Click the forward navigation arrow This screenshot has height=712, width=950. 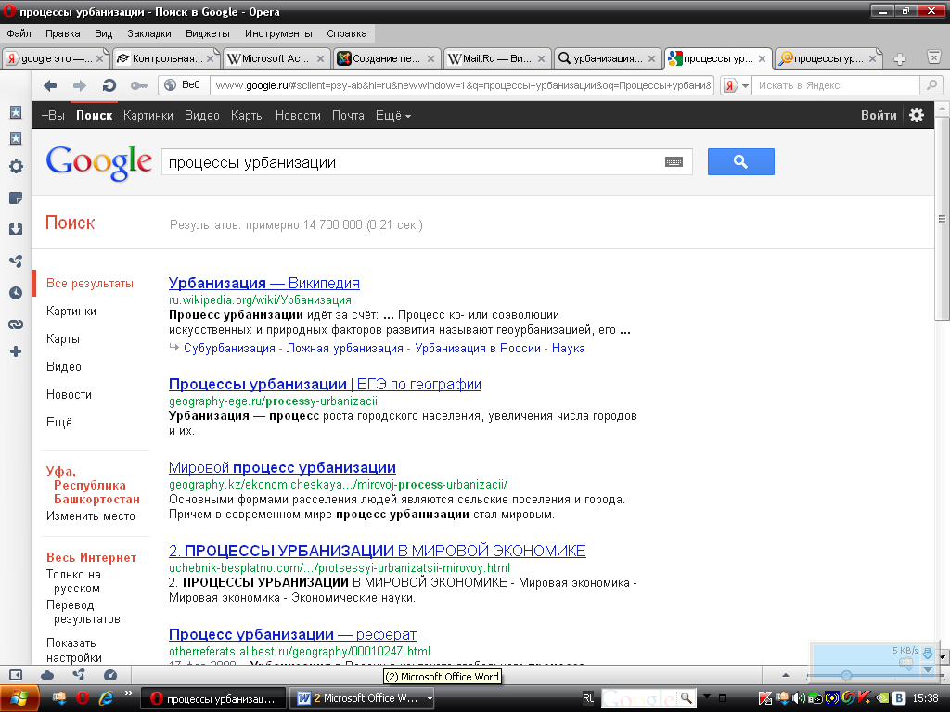[80, 85]
